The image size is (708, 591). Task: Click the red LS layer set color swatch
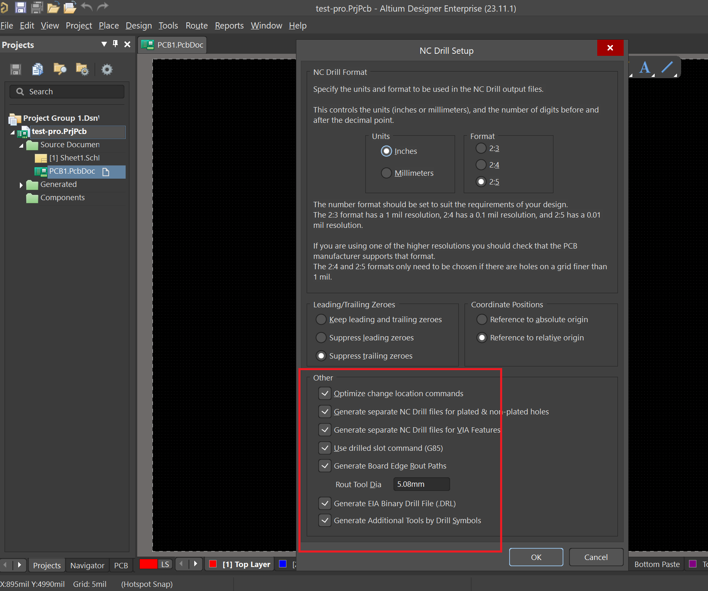point(148,564)
